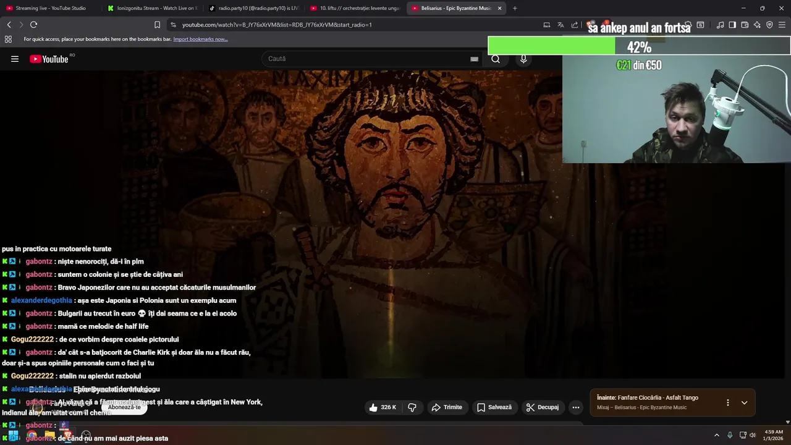
Task: Subscribe using the Abonează-te button
Action: click(x=125, y=407)
